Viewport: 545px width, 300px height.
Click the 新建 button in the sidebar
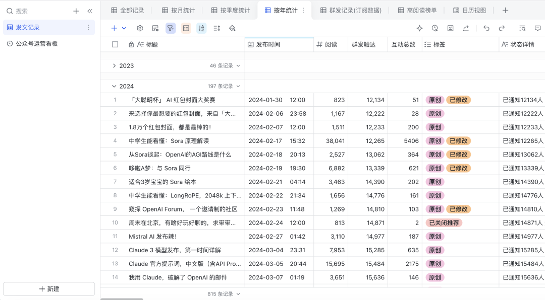tap(49, 289)
